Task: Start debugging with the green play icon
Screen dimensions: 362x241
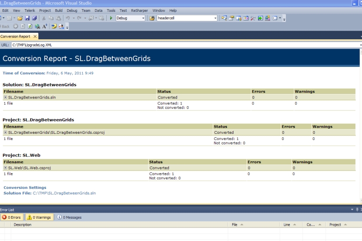Action: click(111, 18)
